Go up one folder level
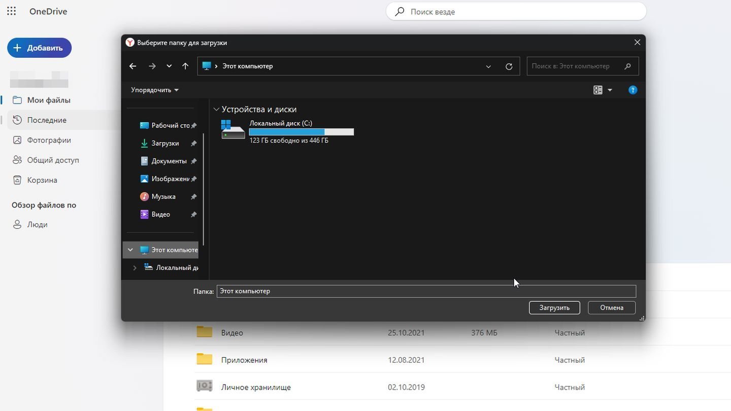The height and width of the screenshot is (411, 731). 185,66
